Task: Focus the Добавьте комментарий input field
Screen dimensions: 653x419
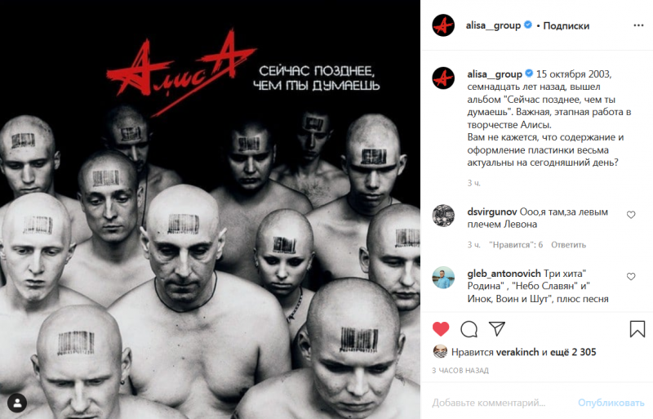Action: (500, 403)
